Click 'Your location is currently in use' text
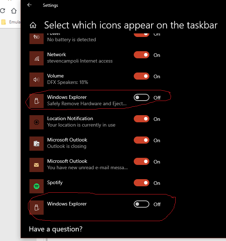The image size is (226, 241). coord(81,125)
